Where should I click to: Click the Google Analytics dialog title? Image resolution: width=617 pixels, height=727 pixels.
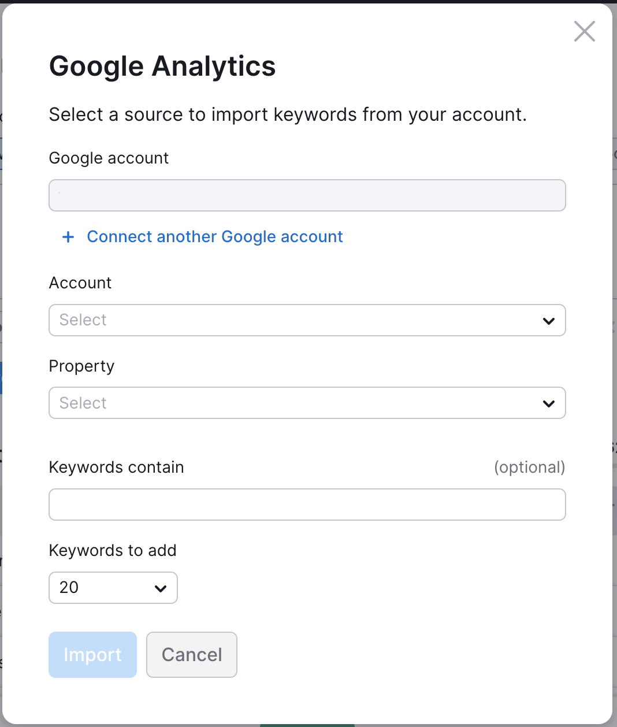pos(162,66)
